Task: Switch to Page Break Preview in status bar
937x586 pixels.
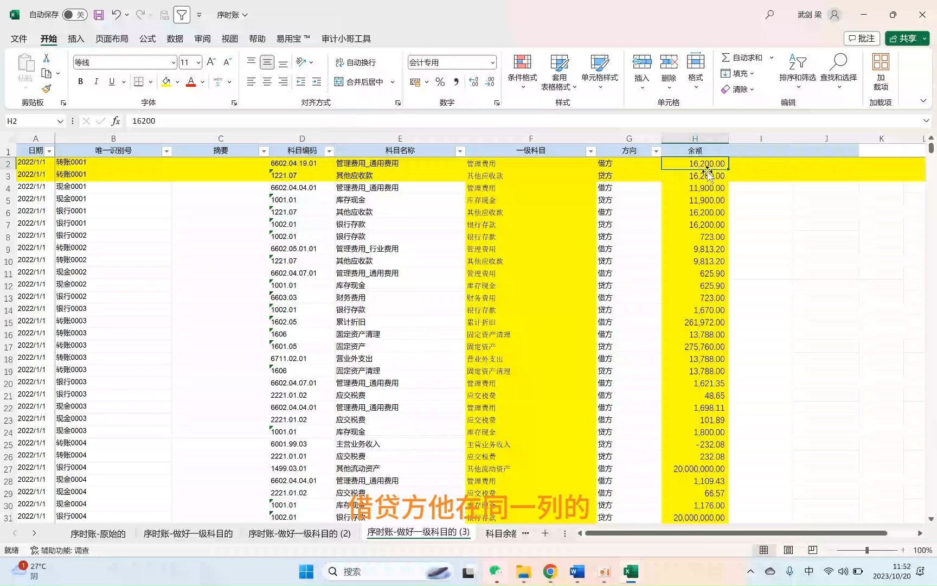Action: click(x=813, y=550)
